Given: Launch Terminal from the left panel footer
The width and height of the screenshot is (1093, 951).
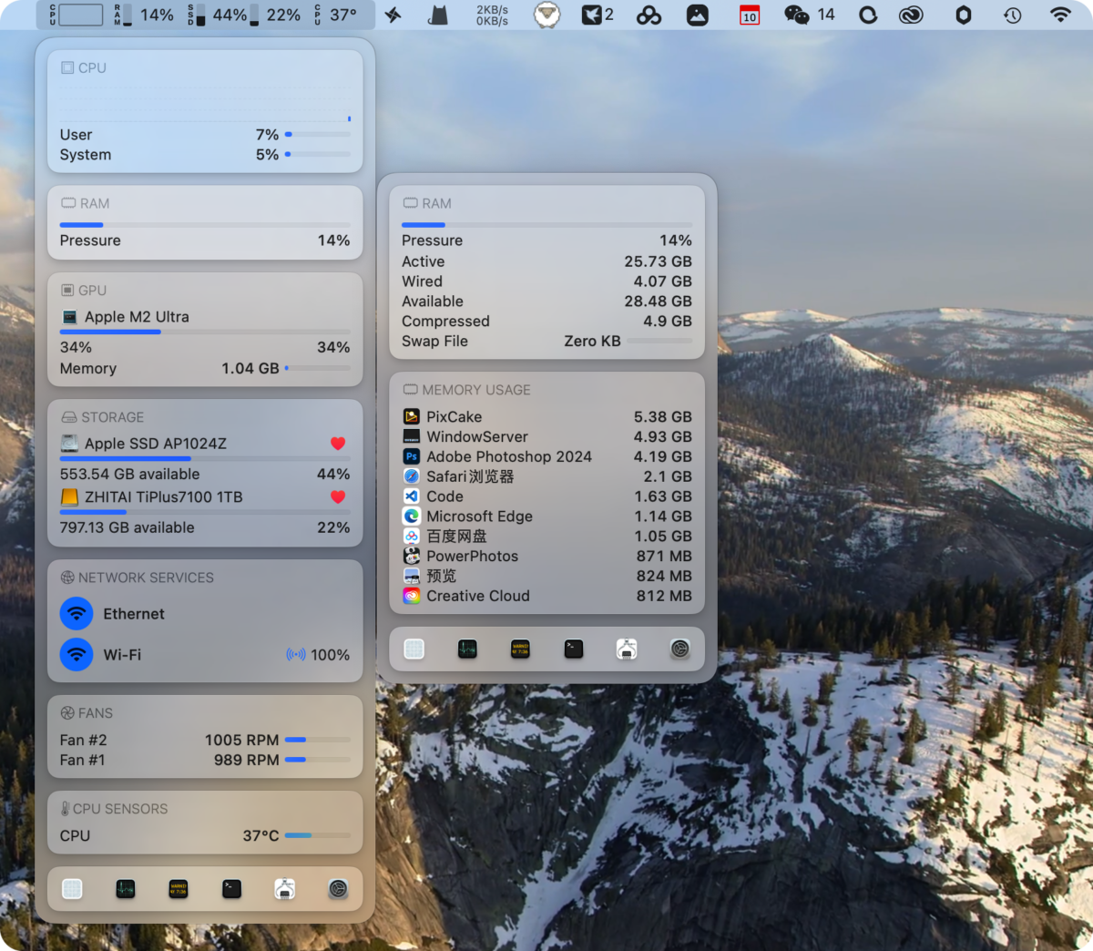Looking at the screenshot, I should [232, 889].
